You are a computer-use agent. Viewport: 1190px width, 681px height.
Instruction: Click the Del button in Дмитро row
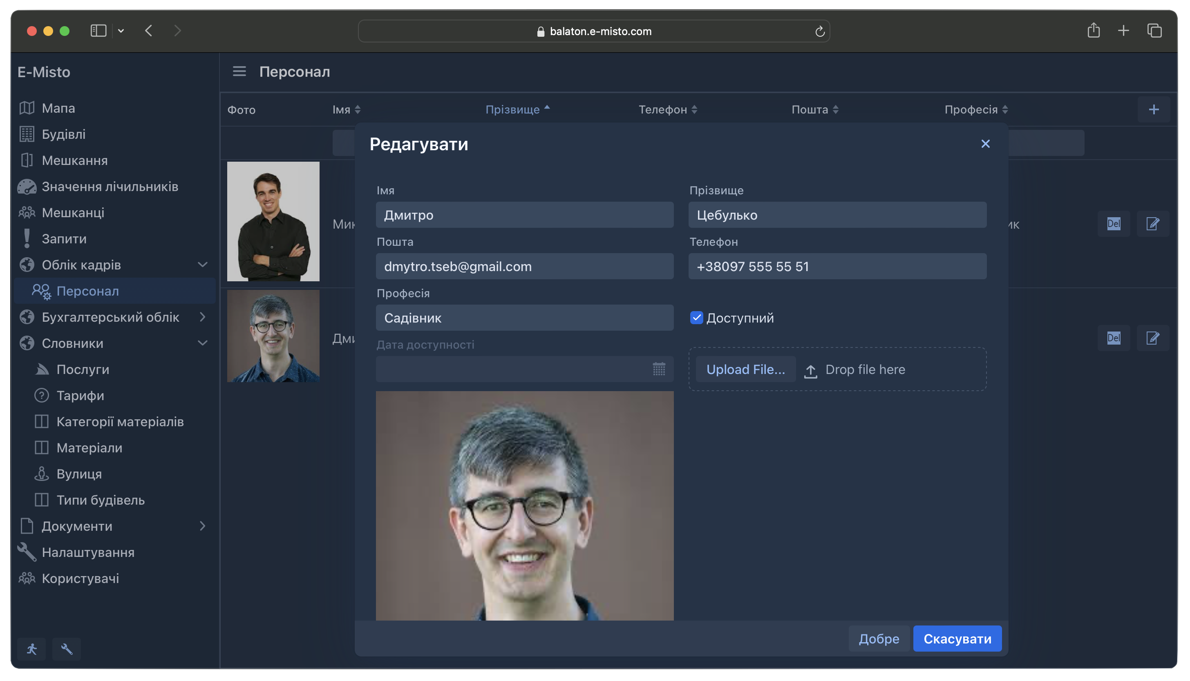1114,338
